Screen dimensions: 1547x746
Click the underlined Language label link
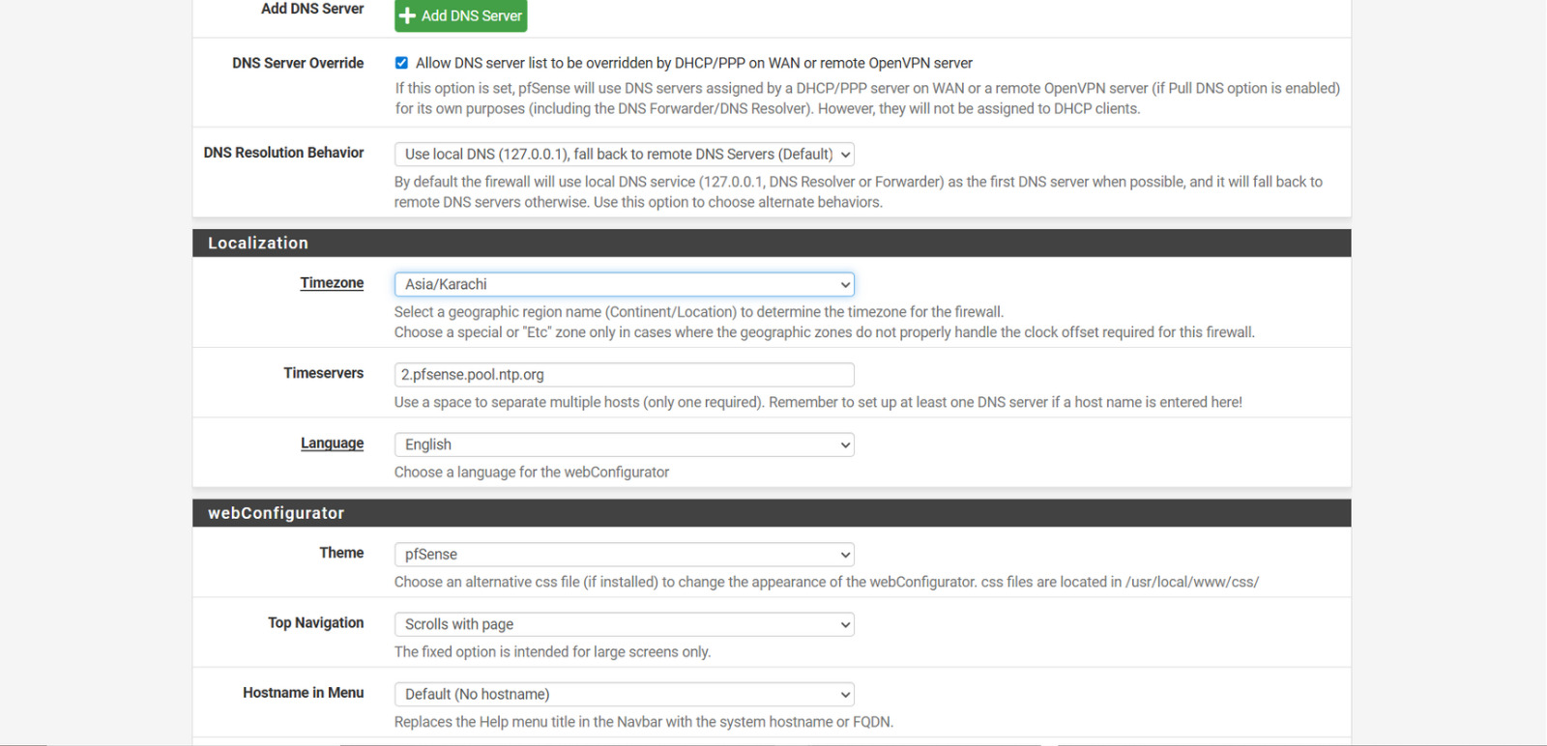click(x=332, y=444)
